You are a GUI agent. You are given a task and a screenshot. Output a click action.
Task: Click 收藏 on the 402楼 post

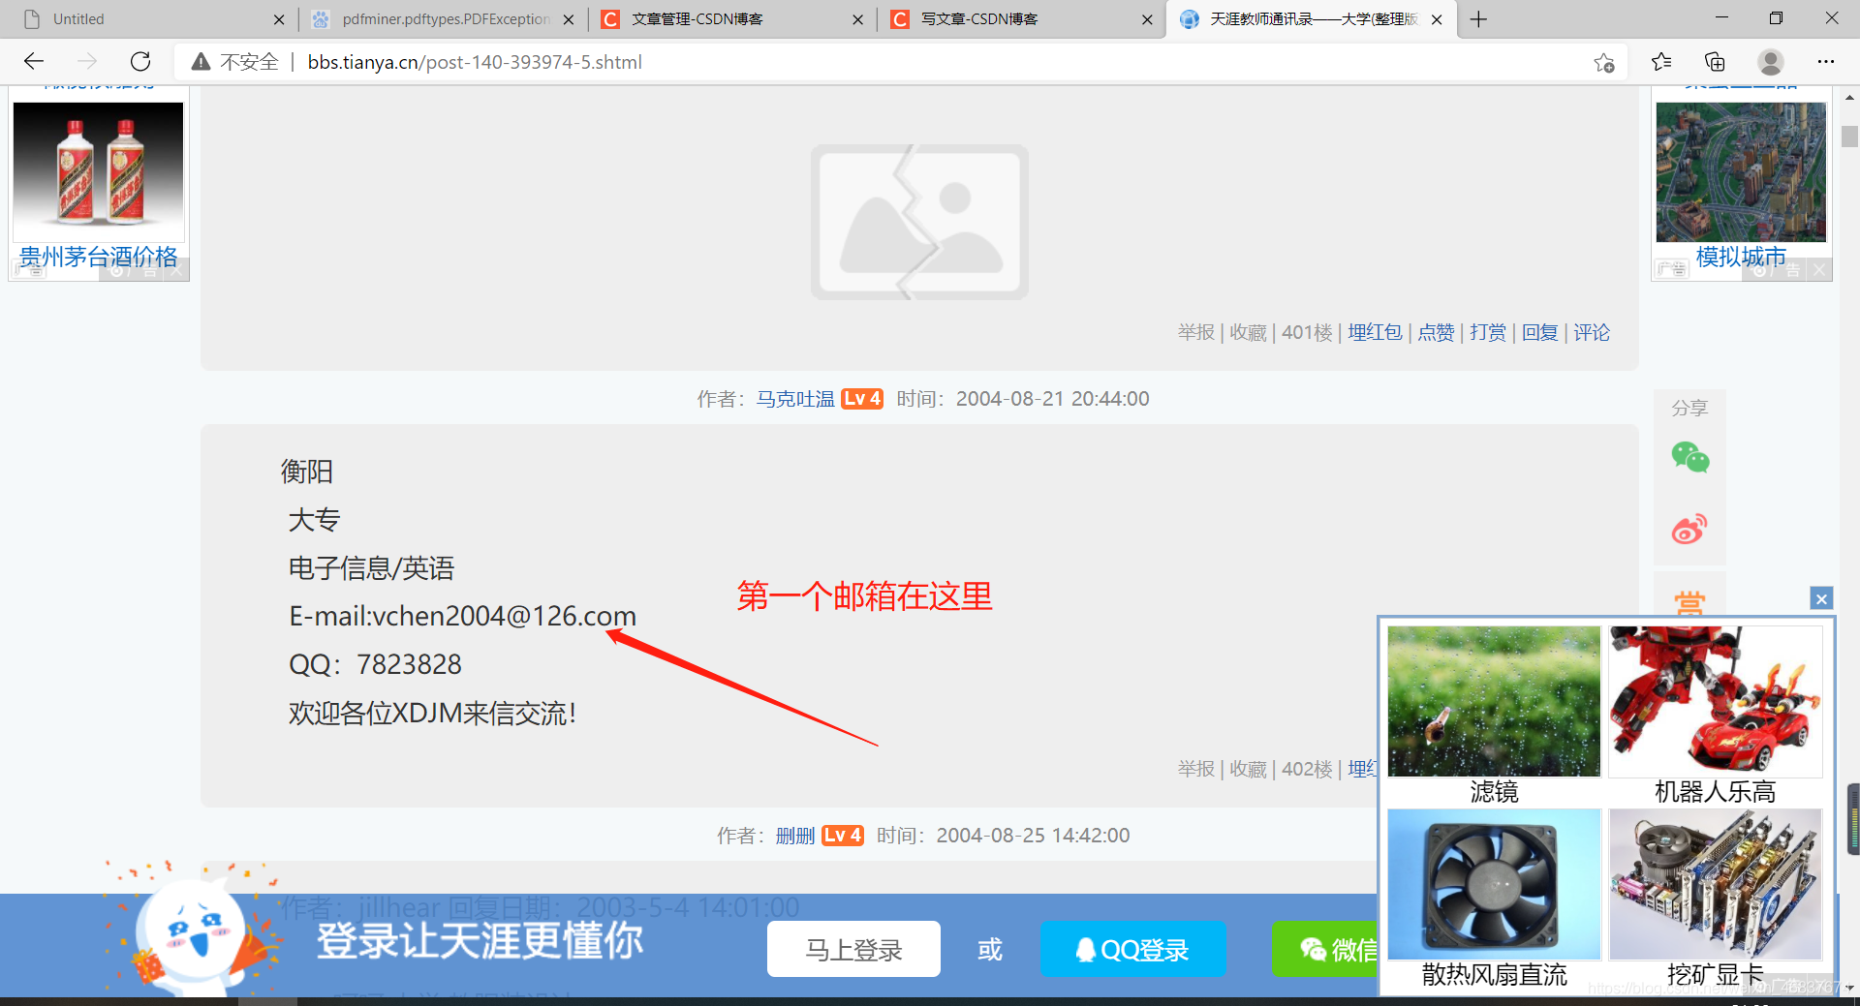pyautogui.click(x=1249, y=769)
